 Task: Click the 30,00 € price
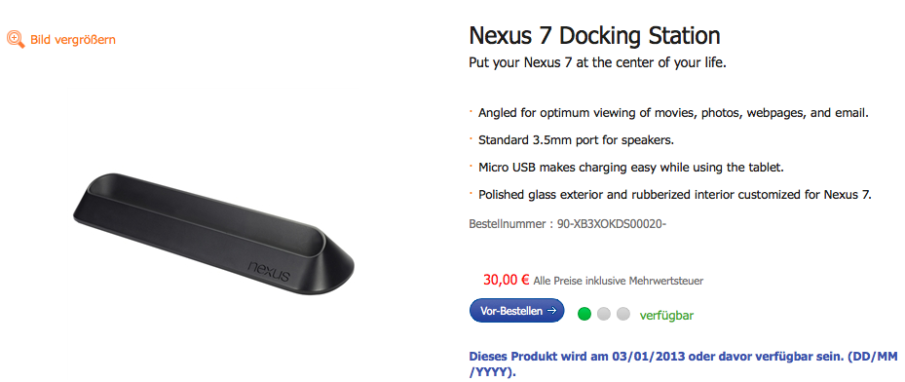tap(507, 280)
